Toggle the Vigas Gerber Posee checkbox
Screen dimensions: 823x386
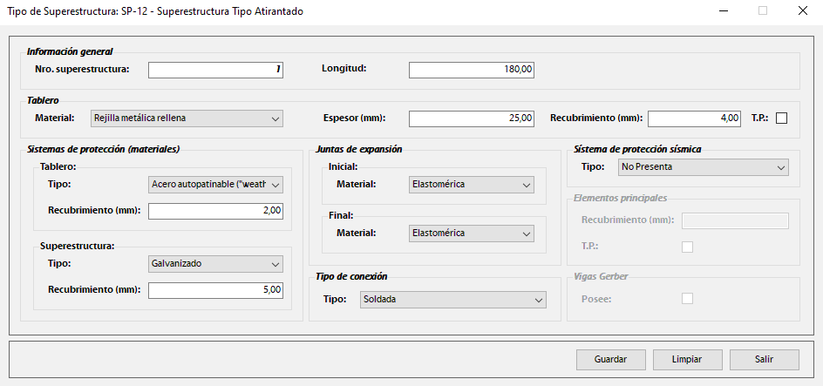click(687, 299)
